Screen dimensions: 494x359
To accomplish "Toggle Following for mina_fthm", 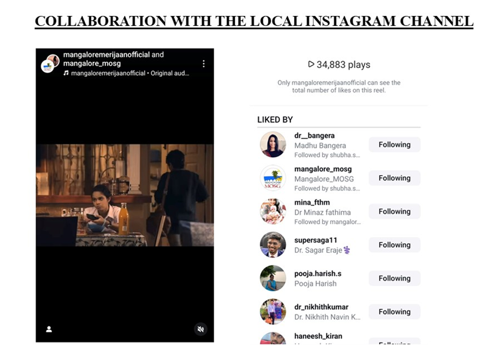I will [x=394, y=212].
